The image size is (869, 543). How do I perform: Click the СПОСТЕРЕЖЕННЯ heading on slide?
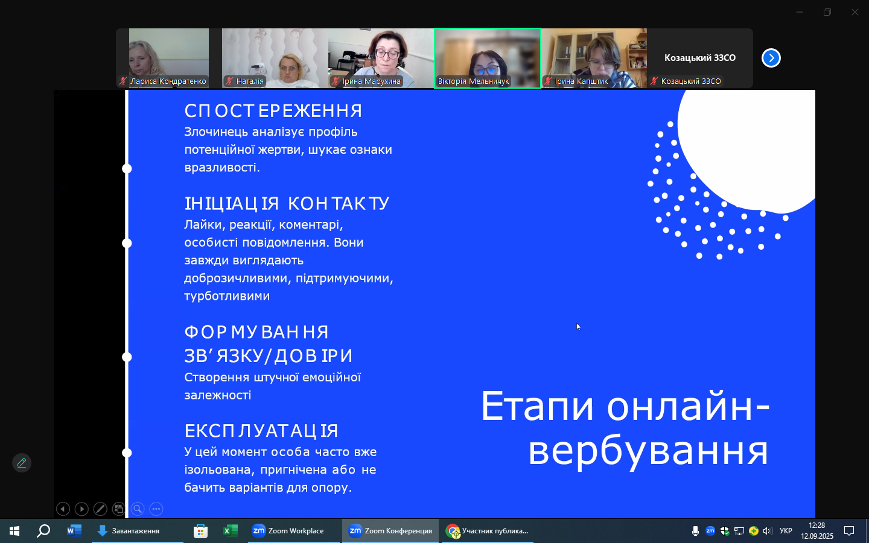(x=273, y=110)
